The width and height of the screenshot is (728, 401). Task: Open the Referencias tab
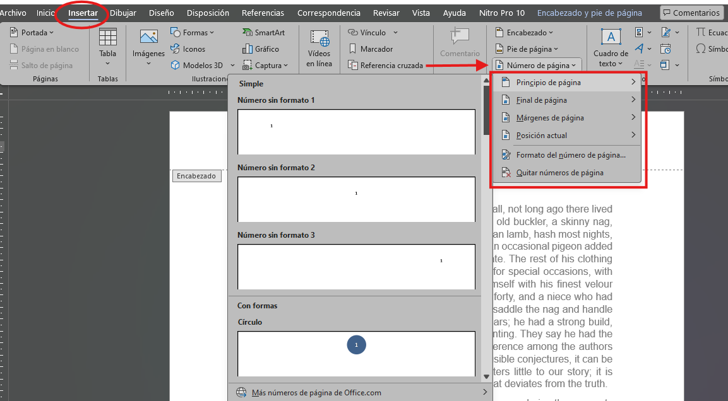263,13
